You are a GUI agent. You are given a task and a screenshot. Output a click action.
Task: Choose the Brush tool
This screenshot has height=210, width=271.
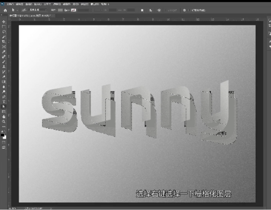click(4, 62)
